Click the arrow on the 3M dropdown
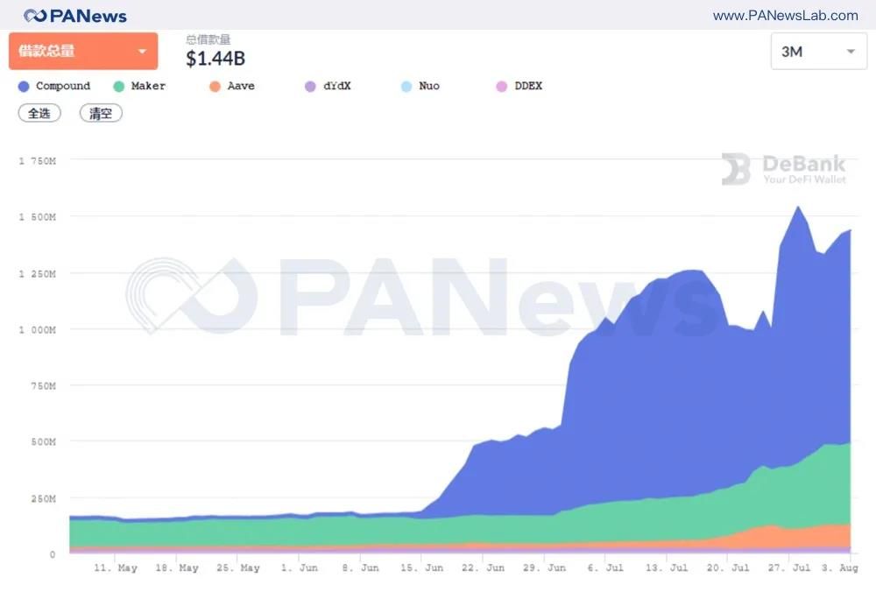 [x=851, y=52]
